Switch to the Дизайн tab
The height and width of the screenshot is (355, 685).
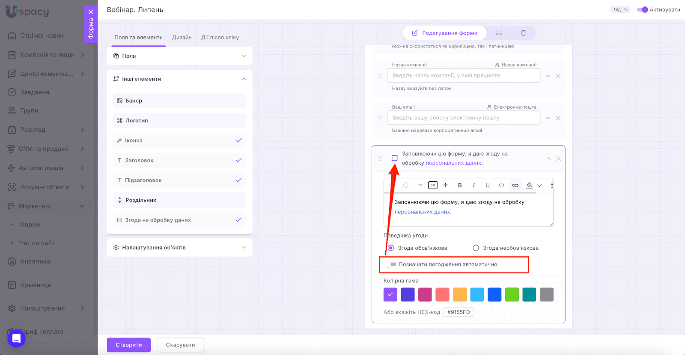coord(182,38)
